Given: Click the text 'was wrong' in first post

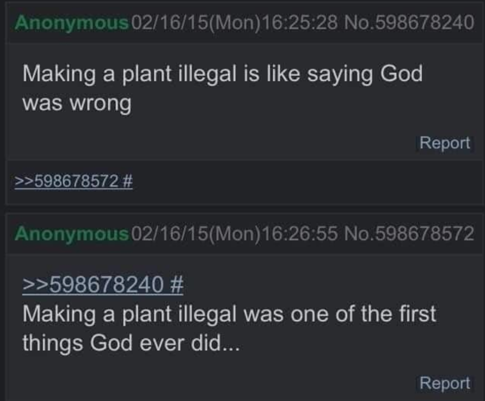Looking at the screenshot, I should pyautogui.click(x=76, y=102).
